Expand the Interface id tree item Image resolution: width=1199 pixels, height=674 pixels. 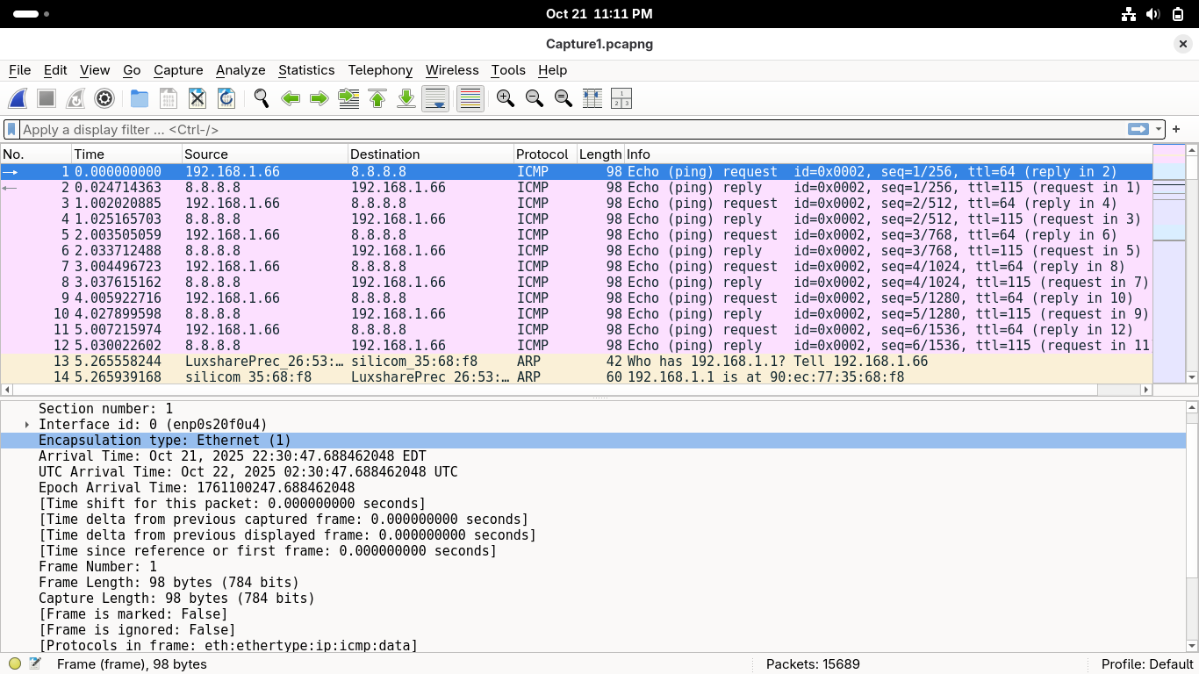[x=27, y=425]
